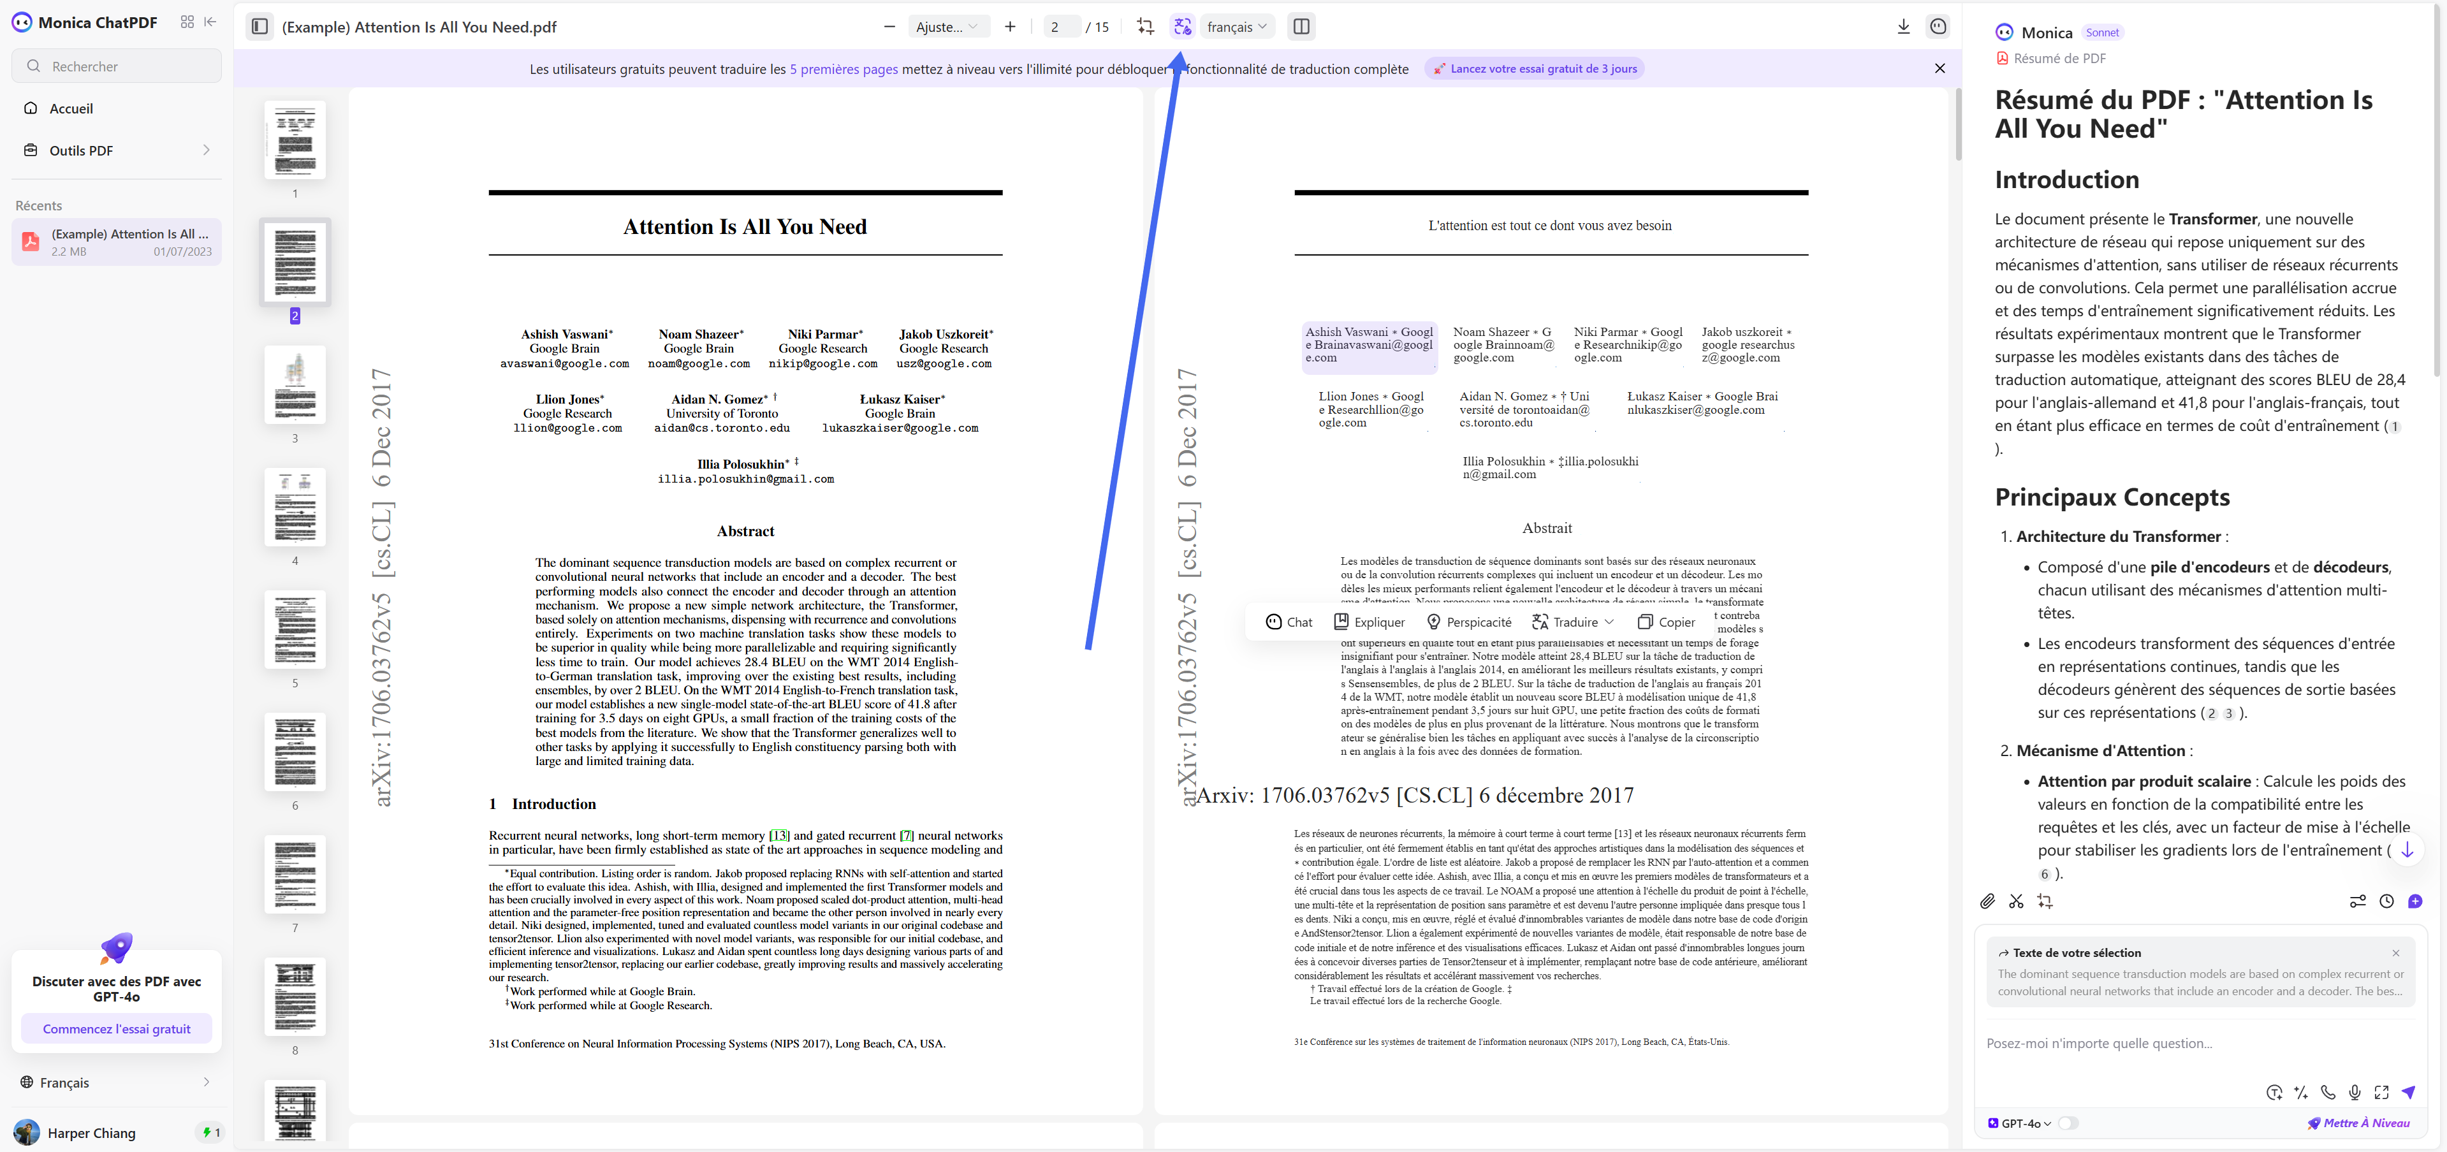
Task: Open the Traduire dropdown in the selection popup
Action: [x=1573, y=622]
